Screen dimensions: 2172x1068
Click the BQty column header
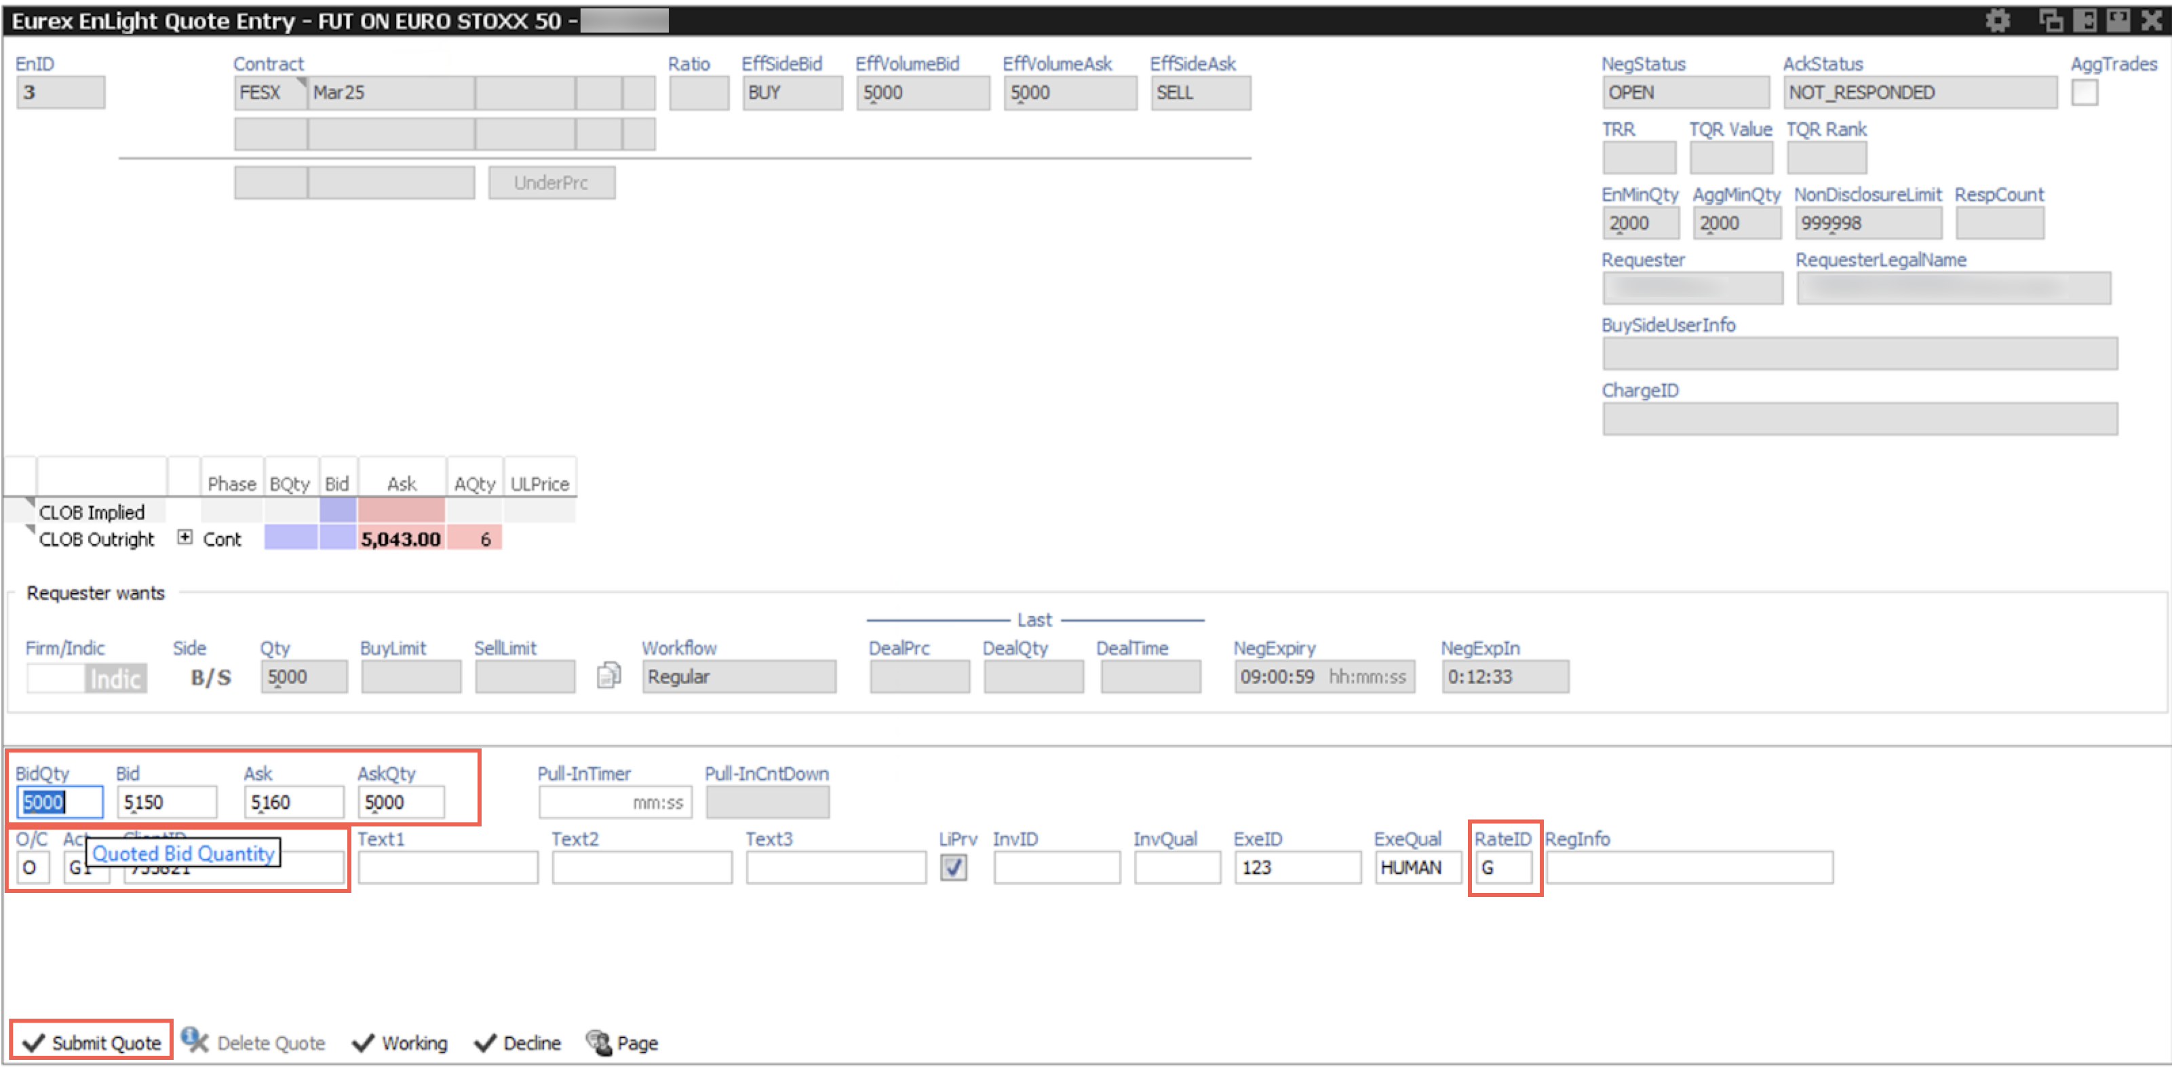(x=289, y=483)
